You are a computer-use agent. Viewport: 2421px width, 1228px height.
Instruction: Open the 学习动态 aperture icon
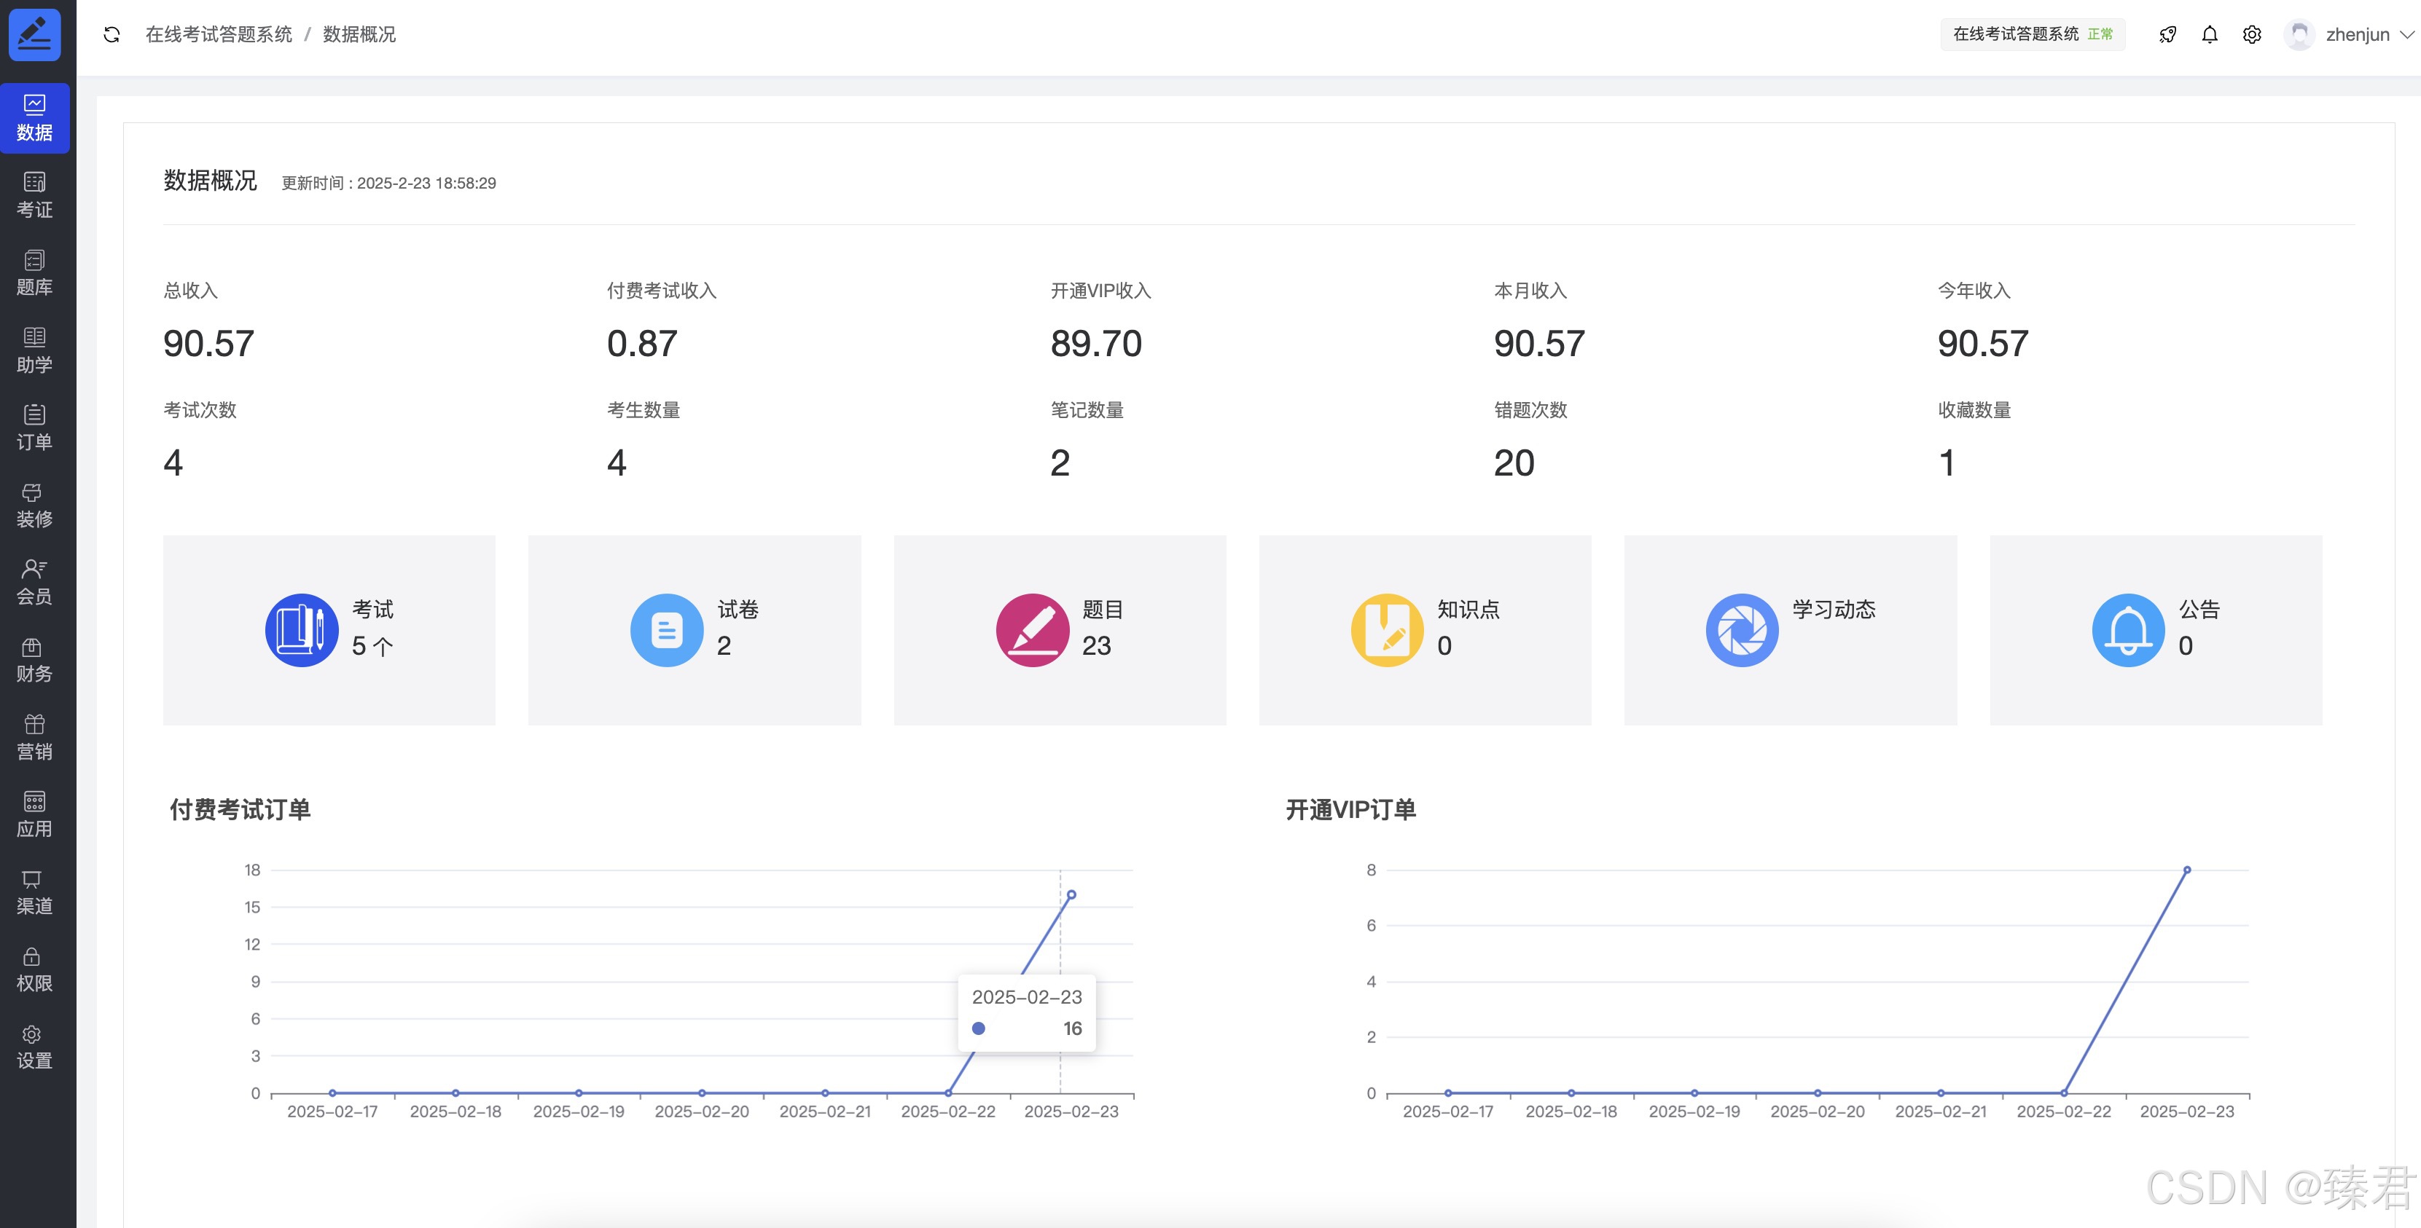coord(1742,629)
